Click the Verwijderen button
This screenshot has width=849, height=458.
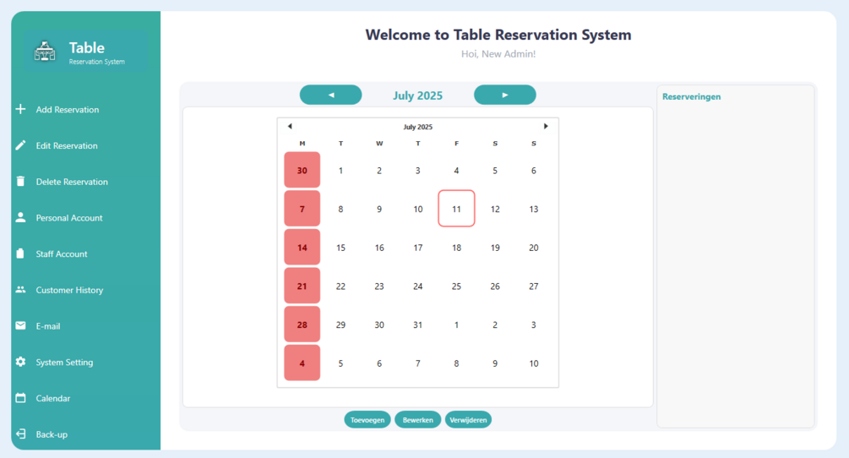(468, 420)
